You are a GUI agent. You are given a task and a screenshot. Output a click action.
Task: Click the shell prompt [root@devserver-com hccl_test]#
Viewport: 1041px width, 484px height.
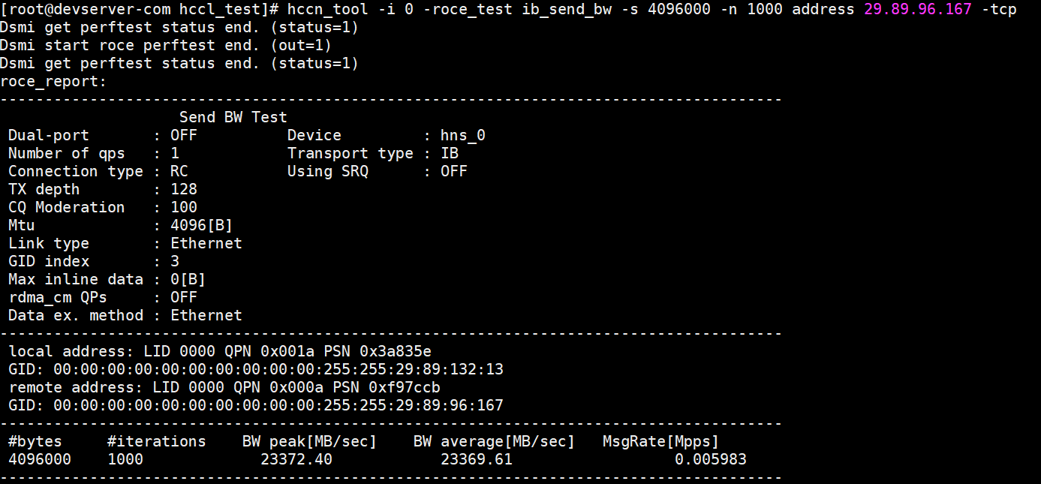(140, 9)
